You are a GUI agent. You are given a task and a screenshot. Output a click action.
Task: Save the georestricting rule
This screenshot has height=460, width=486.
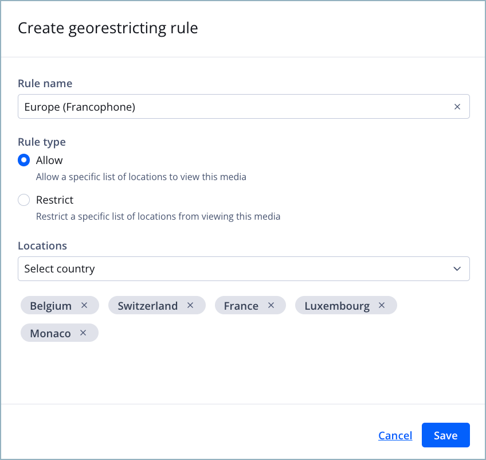(446, 435)
